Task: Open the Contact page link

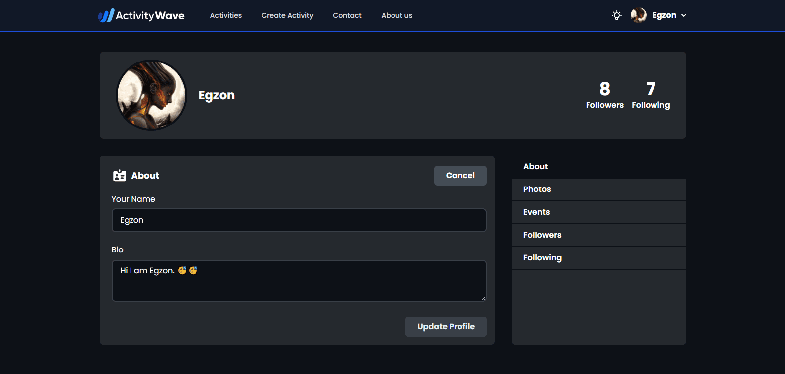Action: (347, 15)
